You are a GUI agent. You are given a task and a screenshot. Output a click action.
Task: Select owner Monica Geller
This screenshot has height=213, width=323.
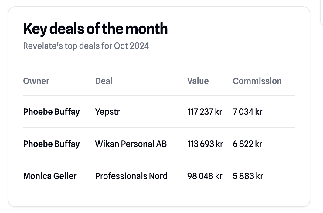50,176
